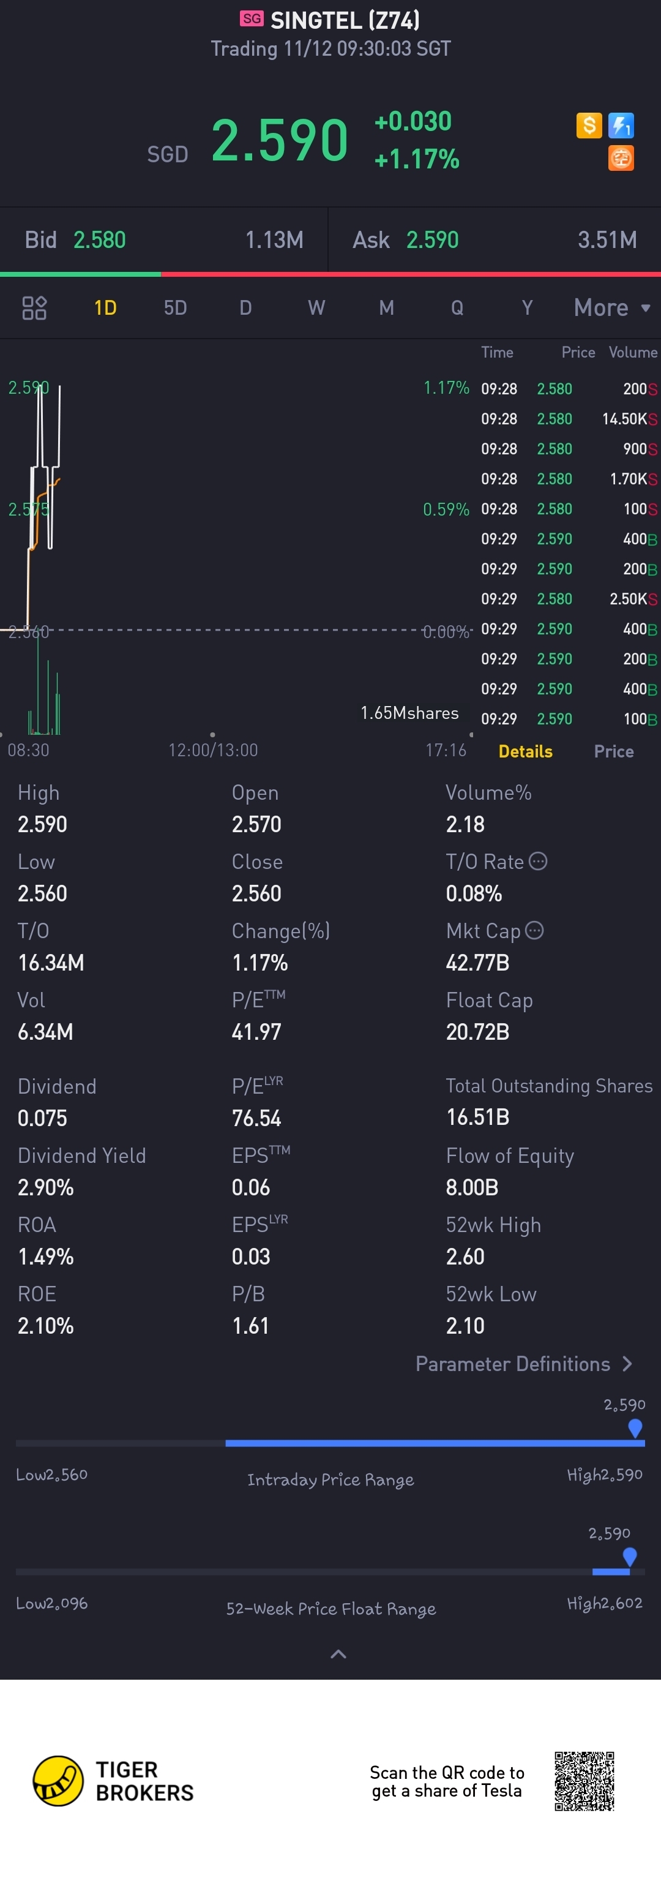
Task: Tap the SINGTEL (Z74) title
Action: point(345,20)
